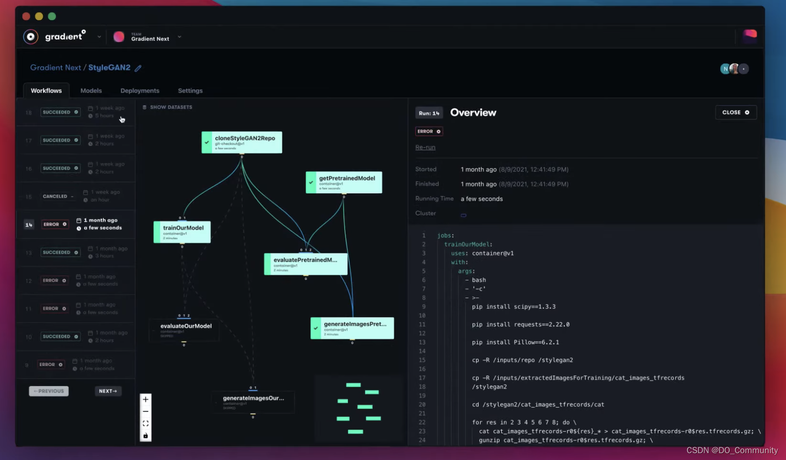Click code line 'pip install scipy==1.3.3'

click(514, 307)
